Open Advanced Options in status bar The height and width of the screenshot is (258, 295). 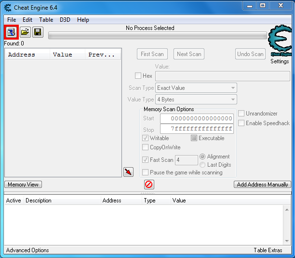(27, 250)
